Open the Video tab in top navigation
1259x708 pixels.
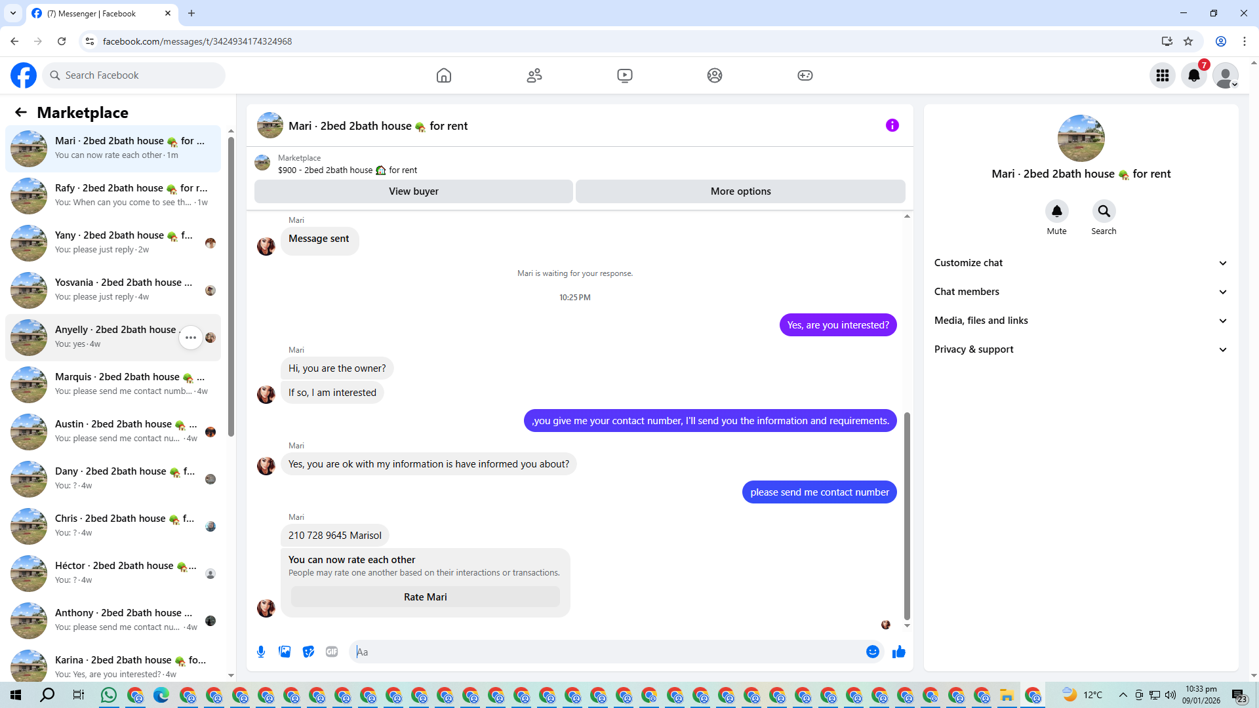pos(625,75)
